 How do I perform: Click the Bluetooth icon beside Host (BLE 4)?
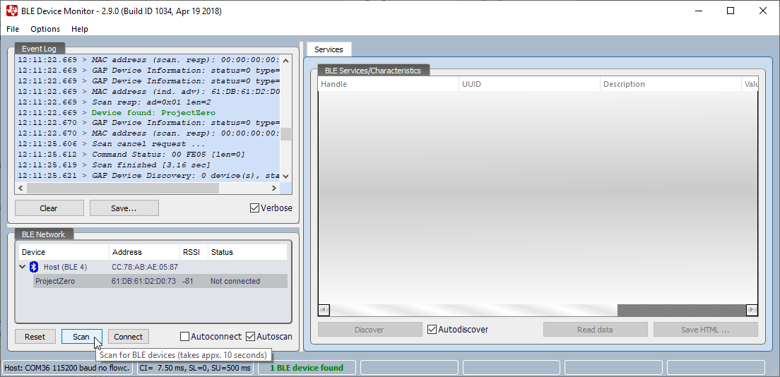pyautogui.click(x=34, y=267)
